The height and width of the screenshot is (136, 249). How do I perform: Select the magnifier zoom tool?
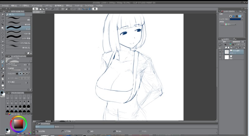pos(2,15)
